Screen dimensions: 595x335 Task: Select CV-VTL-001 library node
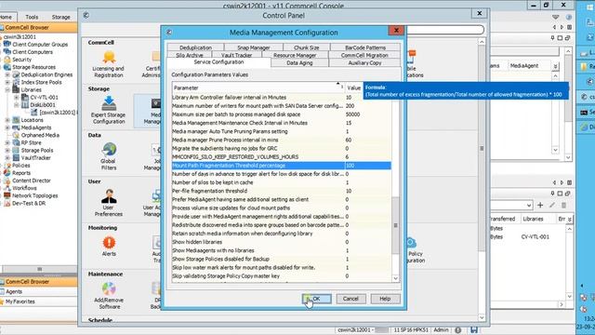point(44,97)
